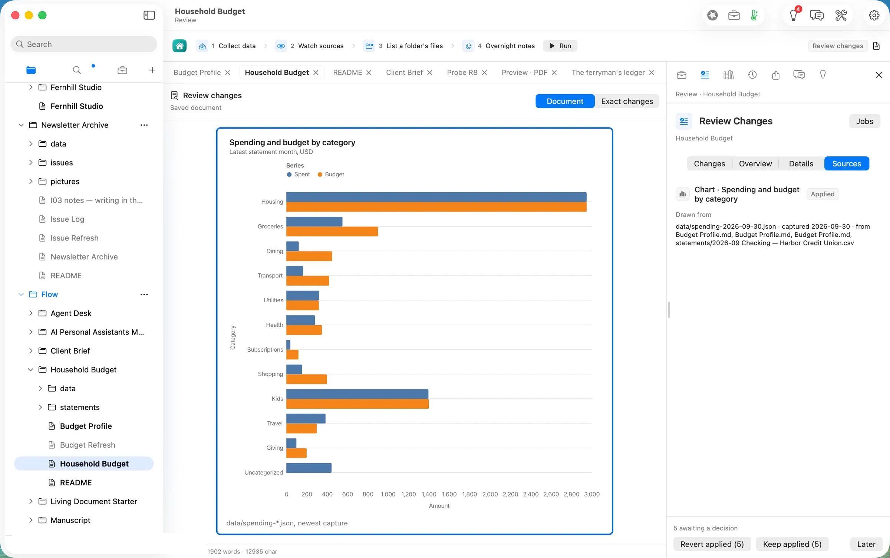Expand the Agent Desk folder

[x=31, y=313]
